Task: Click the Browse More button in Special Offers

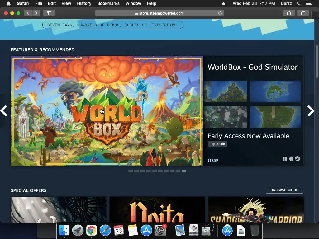Action: point(284,190)
